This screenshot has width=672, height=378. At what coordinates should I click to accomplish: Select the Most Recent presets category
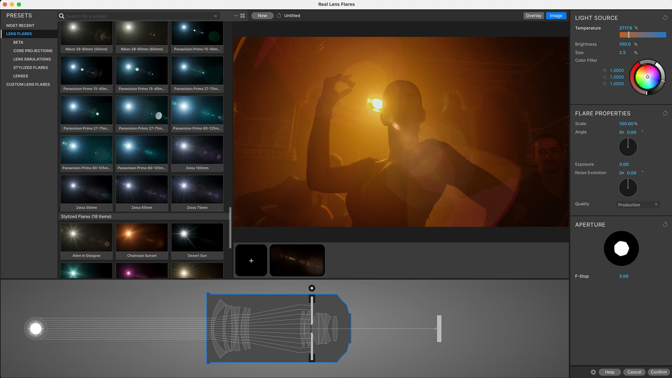[x=20, y=26]
